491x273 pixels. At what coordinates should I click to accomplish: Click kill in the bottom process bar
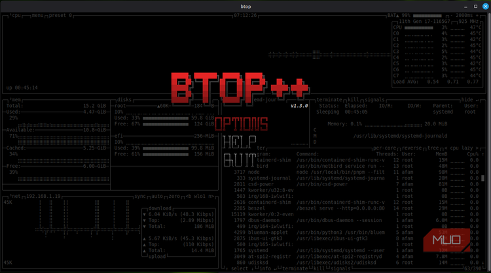pos(319,268)
